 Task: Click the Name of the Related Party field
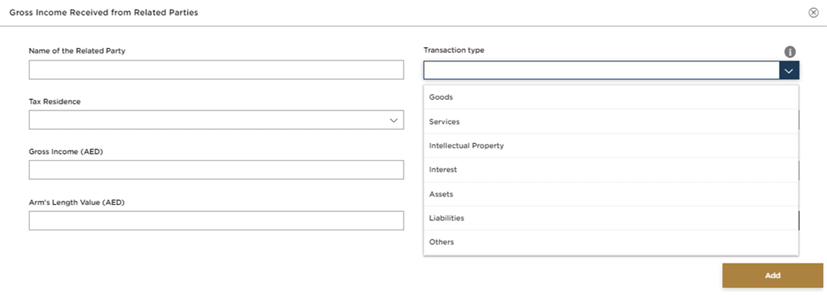(216, 70)
